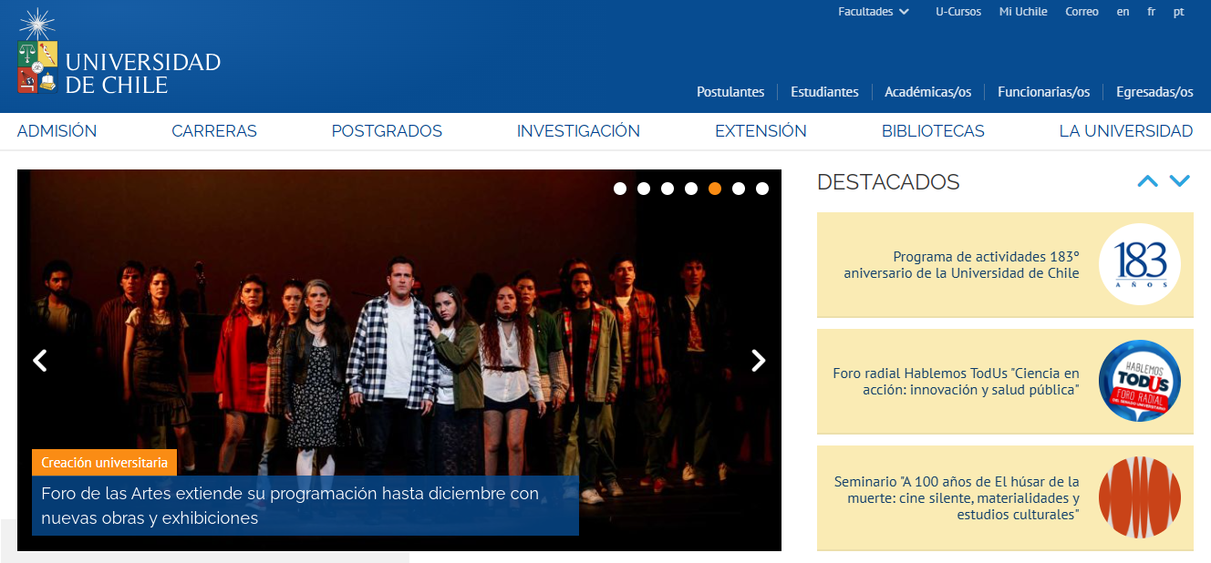
Task: Advance to next carousel slide arrow
Action: [758, 361]
